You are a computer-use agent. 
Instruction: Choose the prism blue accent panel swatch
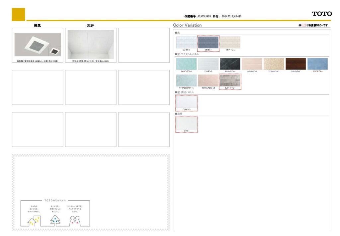click(x=317, y=64)
